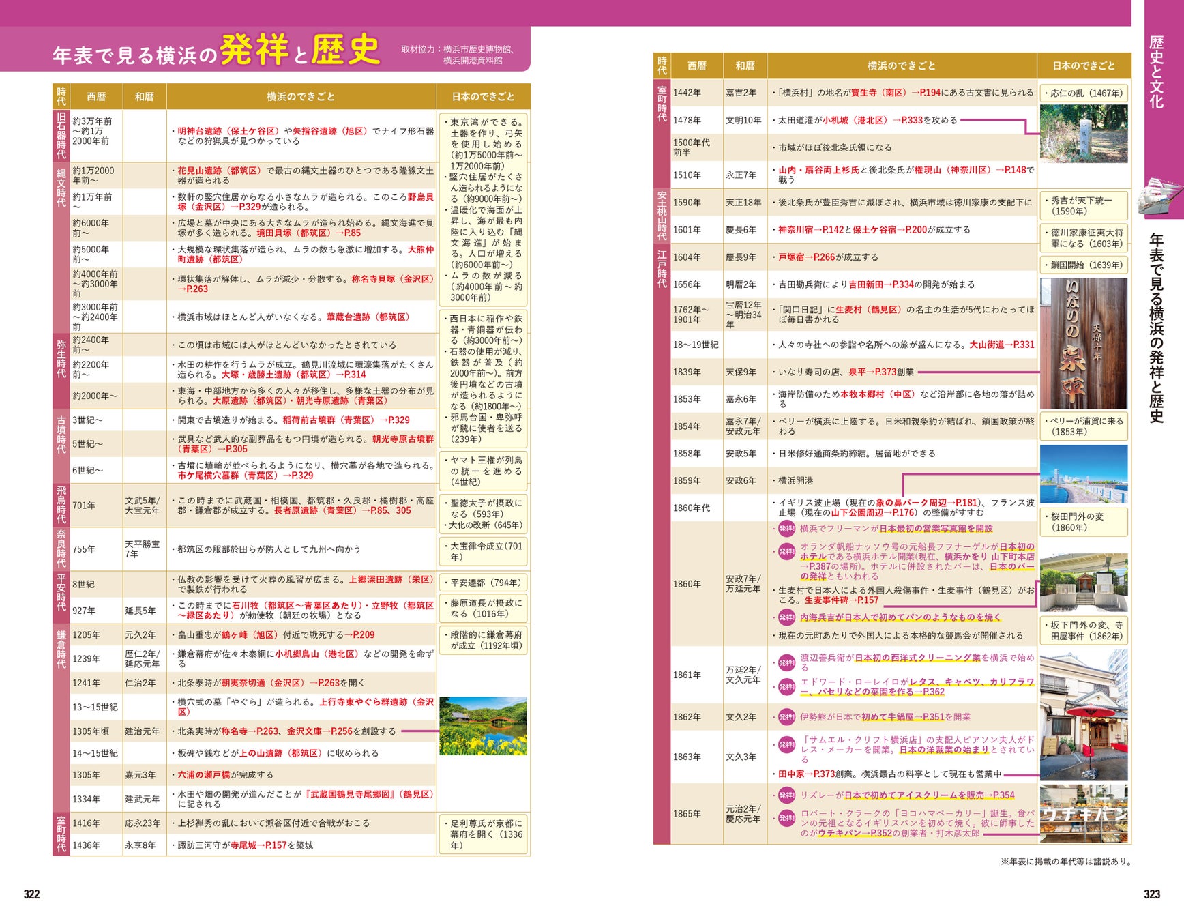Select the 取材協力：横浜市歴史博物館 credit text
Viewport: 1184px width, 921px height.
point(458,55)
